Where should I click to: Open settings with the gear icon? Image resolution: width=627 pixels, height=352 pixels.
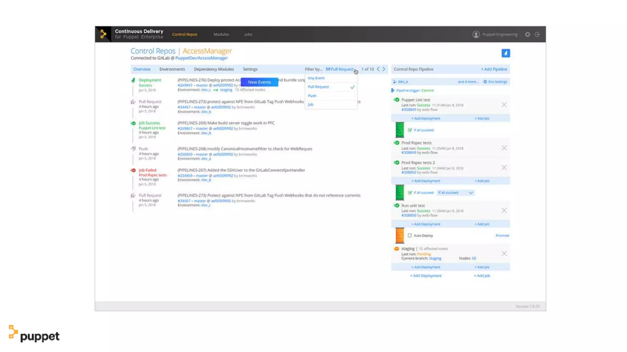(x=528, y=35)
